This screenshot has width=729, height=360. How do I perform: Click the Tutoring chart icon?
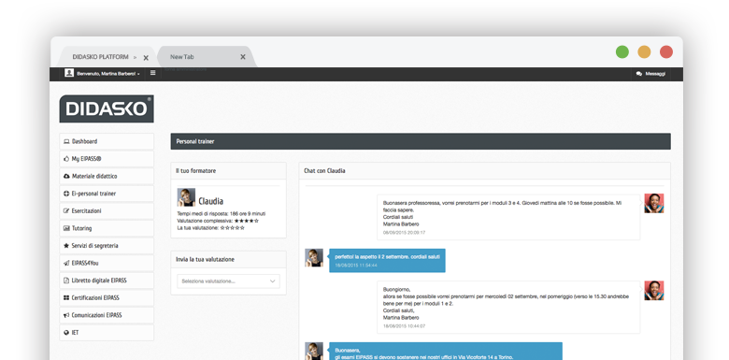coord(66,228)
